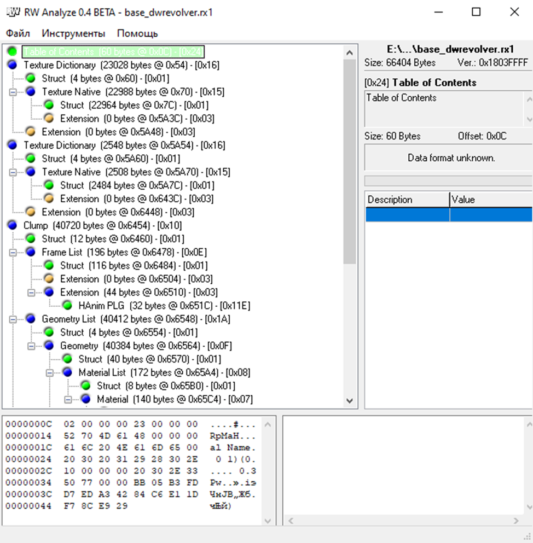Select Table of Contents tree entry
The height and width of the screenshot is (543, 533).
[x=113, y=51]
